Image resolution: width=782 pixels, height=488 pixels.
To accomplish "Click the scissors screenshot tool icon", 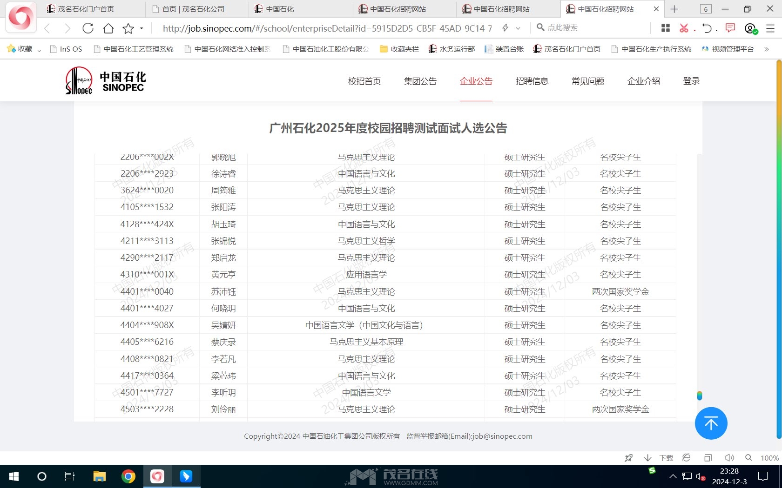I will point(683,28).
